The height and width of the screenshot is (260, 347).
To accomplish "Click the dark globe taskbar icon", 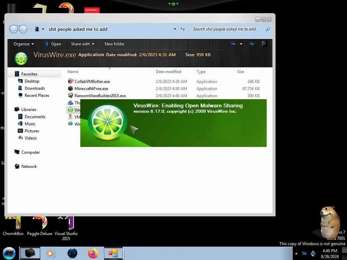I will point(73,253).
